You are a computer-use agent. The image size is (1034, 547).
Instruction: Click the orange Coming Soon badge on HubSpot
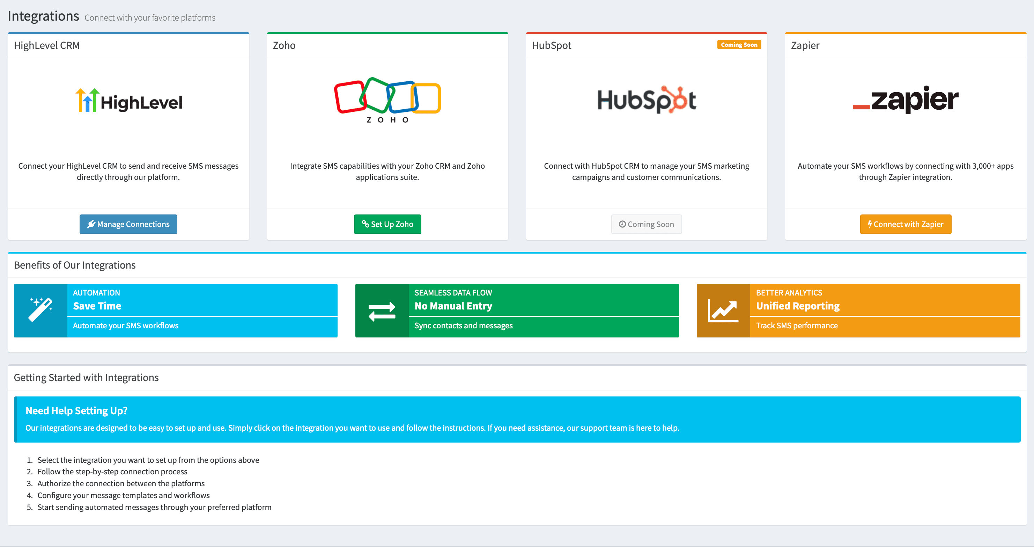(x=739, y=45)
